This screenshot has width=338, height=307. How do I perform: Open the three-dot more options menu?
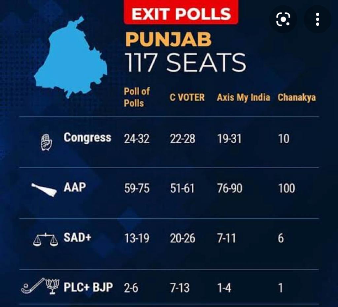pyautogui.click(x=317, y=20)
